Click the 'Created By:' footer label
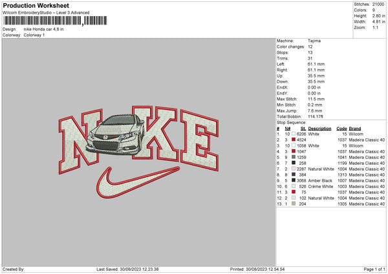 point(14,269)
